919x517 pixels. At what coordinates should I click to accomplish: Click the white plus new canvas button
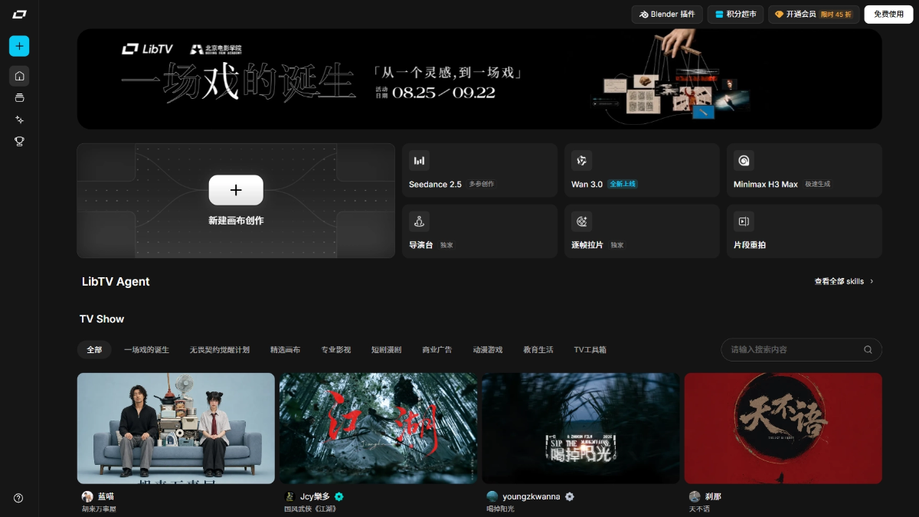pyautogui.click(x=236, y=190)
